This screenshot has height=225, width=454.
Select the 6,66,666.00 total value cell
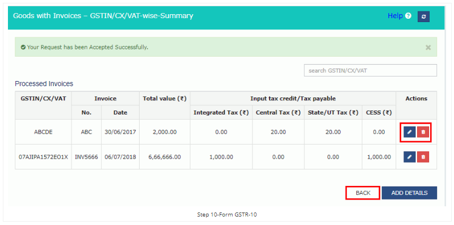[x=165, y=157]
